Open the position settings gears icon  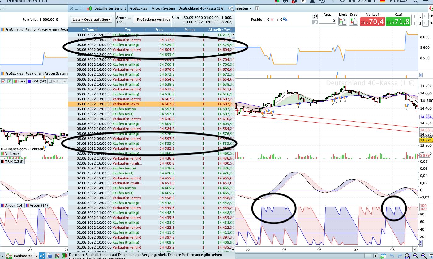(x=285, y=20)
